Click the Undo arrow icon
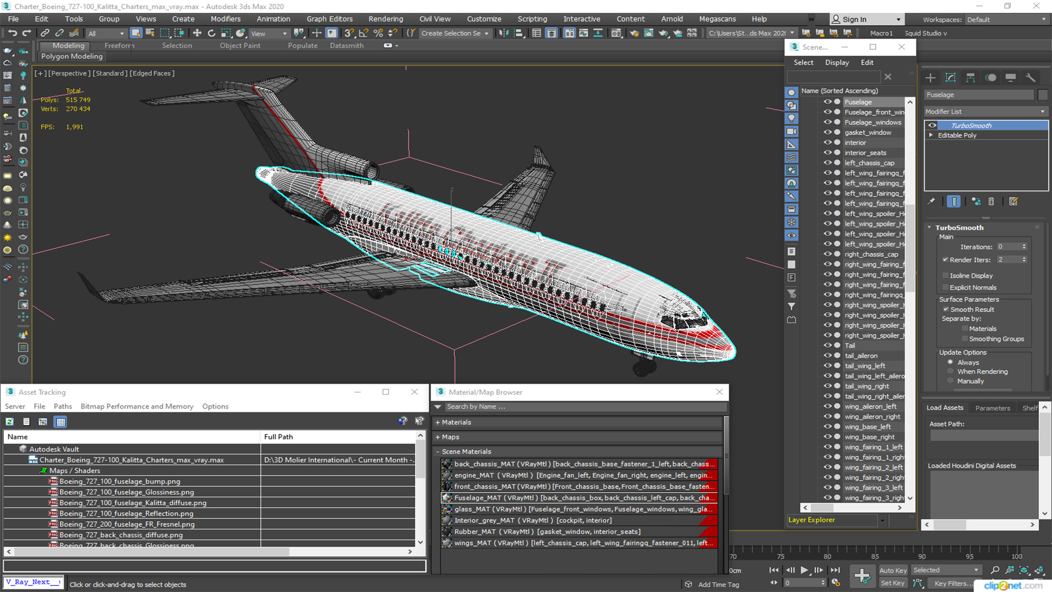 [12, 33]
